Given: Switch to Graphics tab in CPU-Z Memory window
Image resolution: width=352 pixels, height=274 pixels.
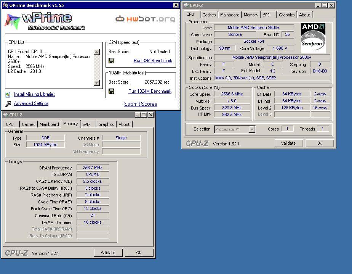Looking at the screenshot, I should 106,124.
